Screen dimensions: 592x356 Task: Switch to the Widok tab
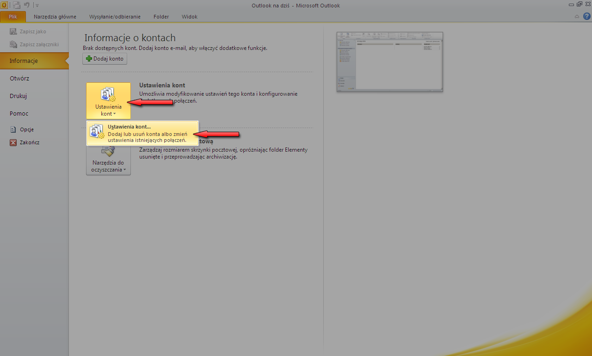190,17
